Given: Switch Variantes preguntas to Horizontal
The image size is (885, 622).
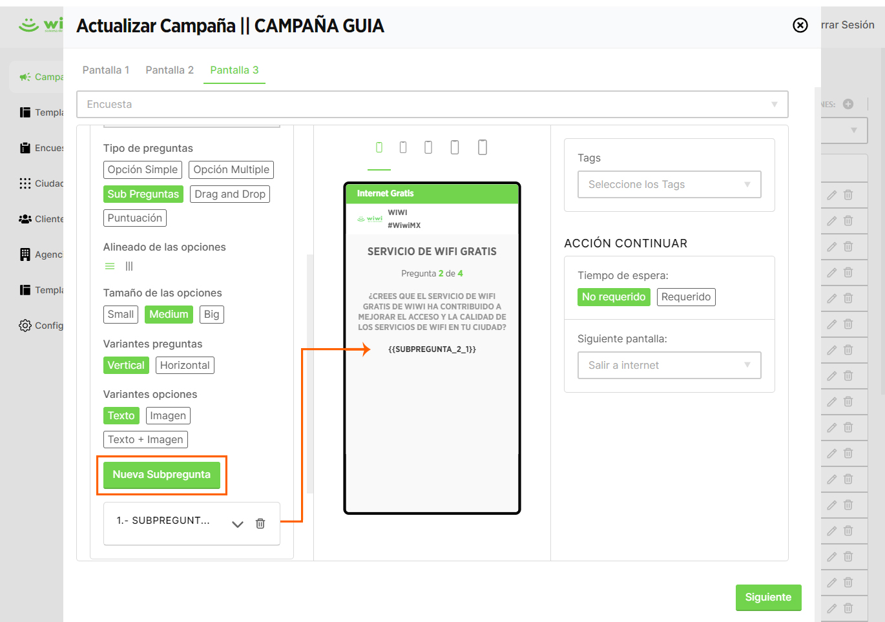Looking at the screenshot, I should pos(185,366).
